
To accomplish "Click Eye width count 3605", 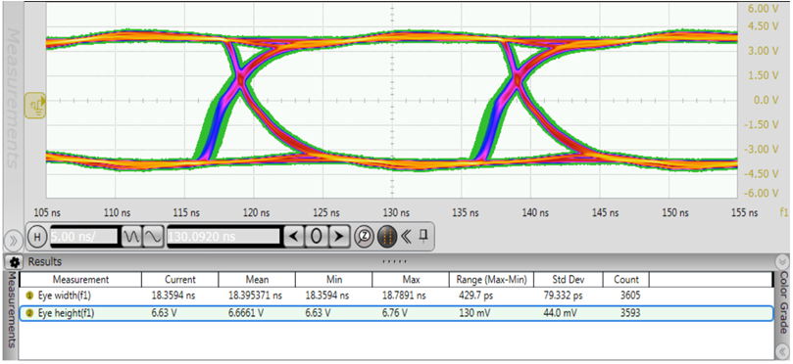I will [630, 296].
